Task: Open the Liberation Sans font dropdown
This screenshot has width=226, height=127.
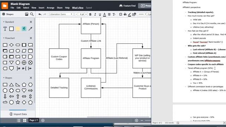Action: [x=61, y=14]
